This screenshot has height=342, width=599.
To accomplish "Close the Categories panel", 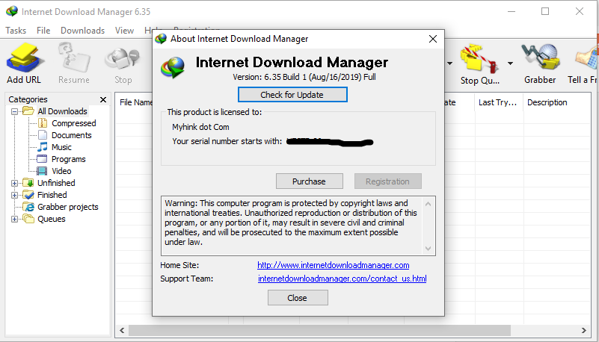I will click(x=102, y=99).
